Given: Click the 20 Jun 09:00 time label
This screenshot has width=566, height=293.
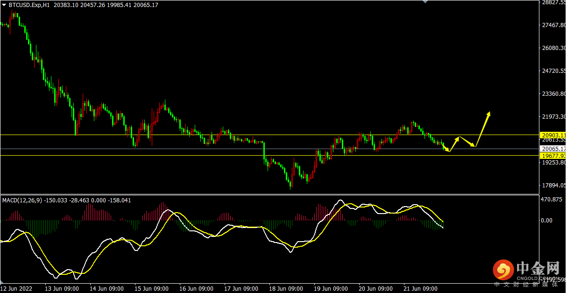Looking at the screenshot, I should [x=375, y=289].
